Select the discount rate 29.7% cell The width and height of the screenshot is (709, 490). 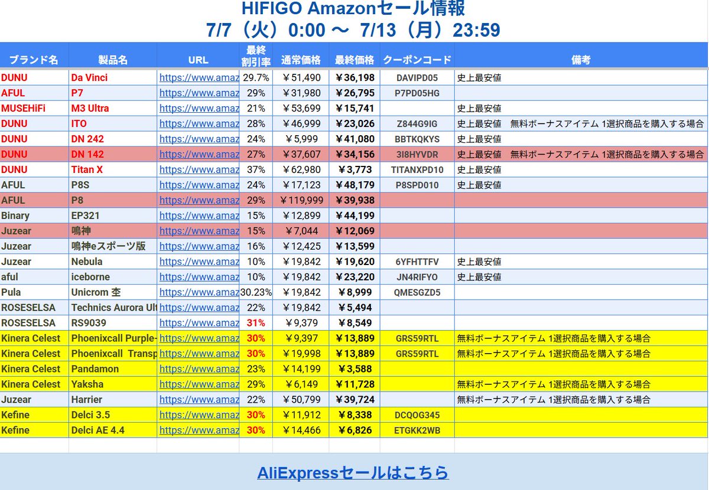coord(256,77)
